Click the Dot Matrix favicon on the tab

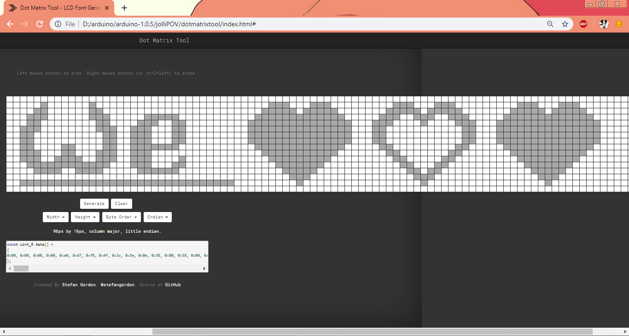click(x=12, y=8)
